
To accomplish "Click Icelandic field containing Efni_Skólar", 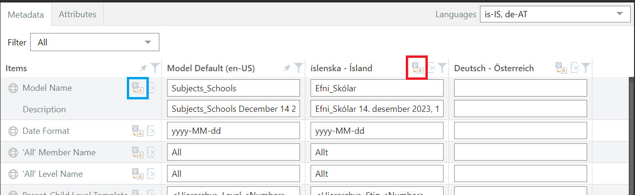I will 377,88.
